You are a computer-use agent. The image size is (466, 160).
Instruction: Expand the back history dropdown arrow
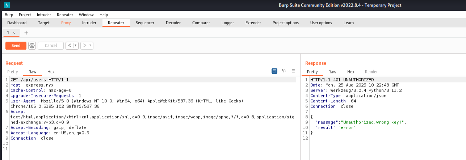[x=76, y=46]
